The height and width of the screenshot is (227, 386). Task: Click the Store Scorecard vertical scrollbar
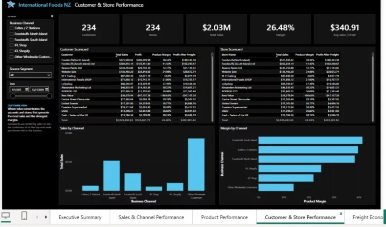[x=373, y=87]
